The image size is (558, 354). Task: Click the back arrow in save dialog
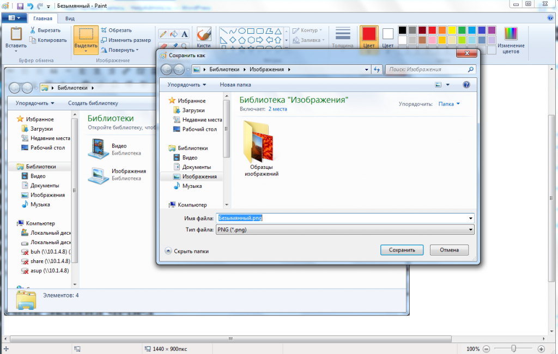pos(167,69)
